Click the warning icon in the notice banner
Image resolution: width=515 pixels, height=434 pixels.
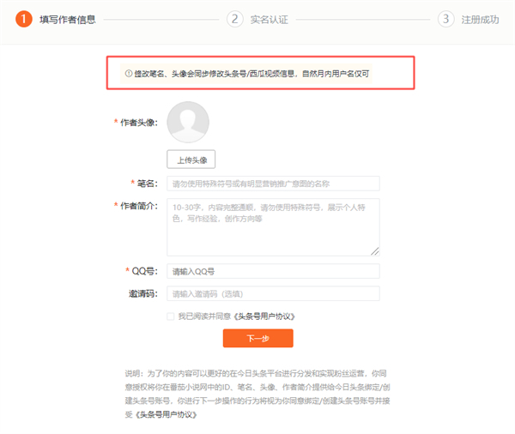pyautogui.click(x=129, y=74)
